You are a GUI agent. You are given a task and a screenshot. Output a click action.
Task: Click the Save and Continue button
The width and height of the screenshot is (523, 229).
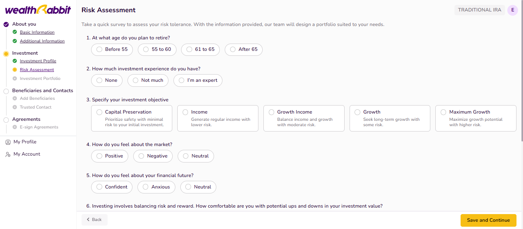coord(488,220)
